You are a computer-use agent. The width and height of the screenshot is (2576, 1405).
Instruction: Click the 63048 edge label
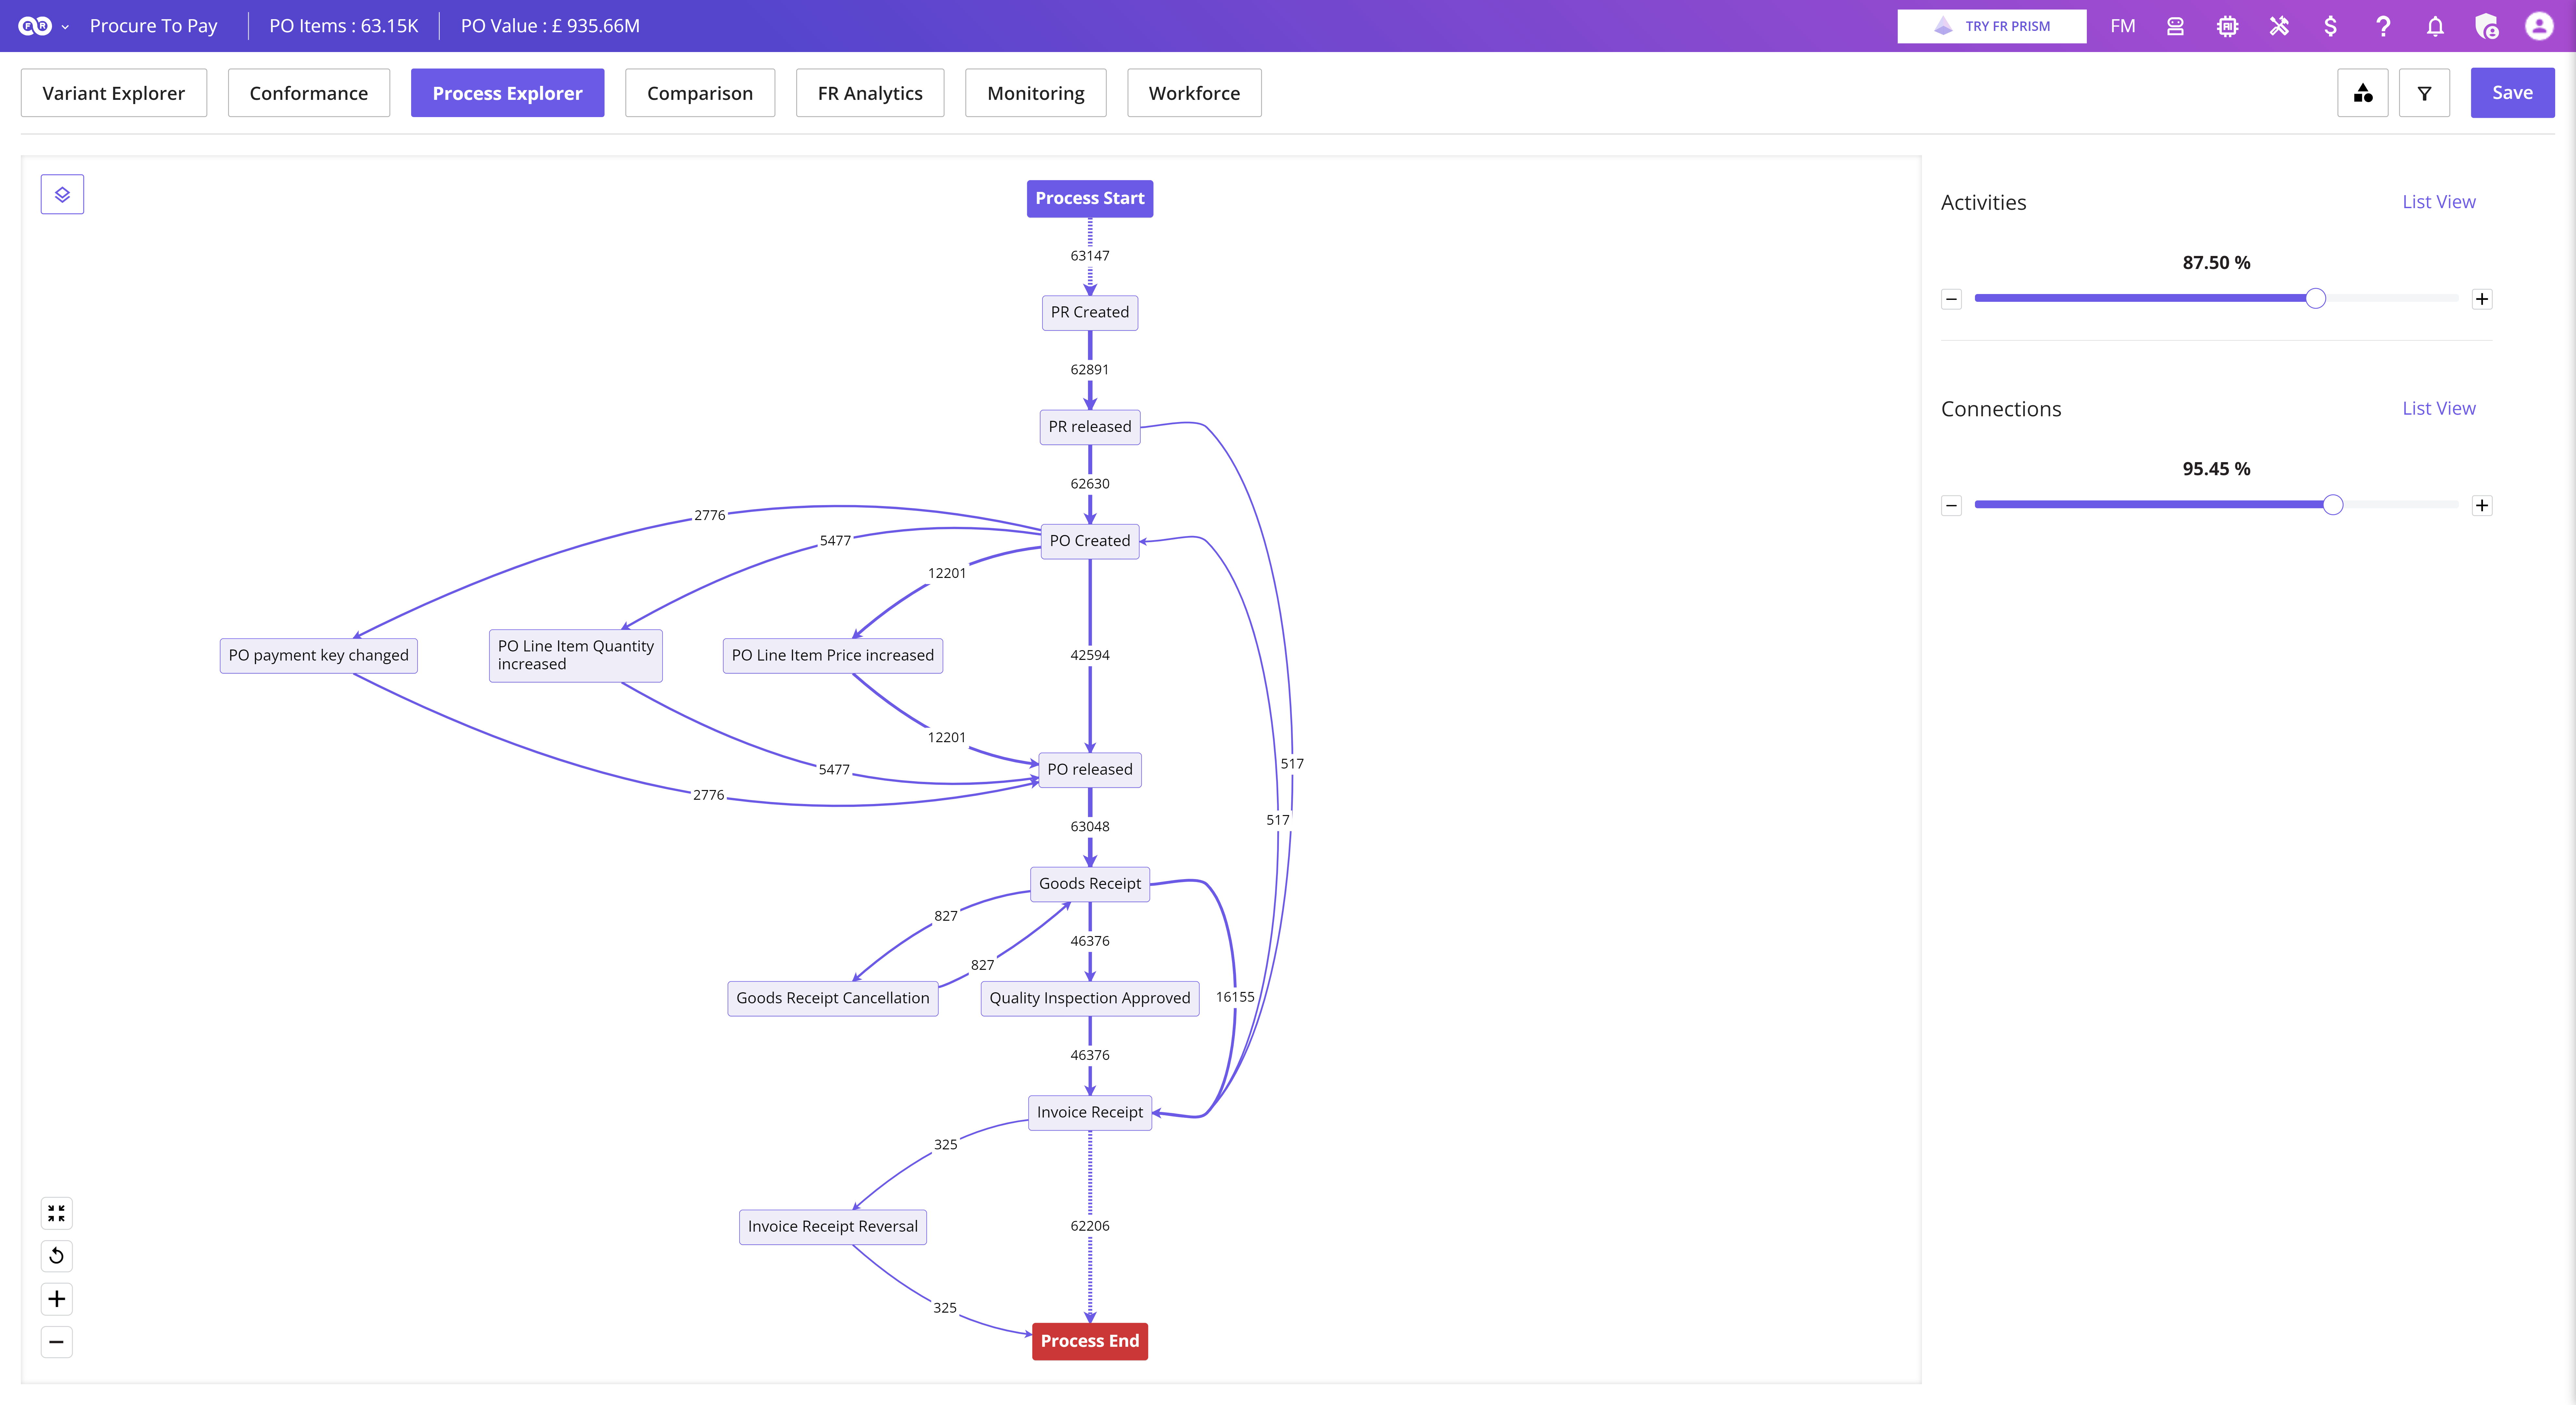click(x=1090, y=827)
